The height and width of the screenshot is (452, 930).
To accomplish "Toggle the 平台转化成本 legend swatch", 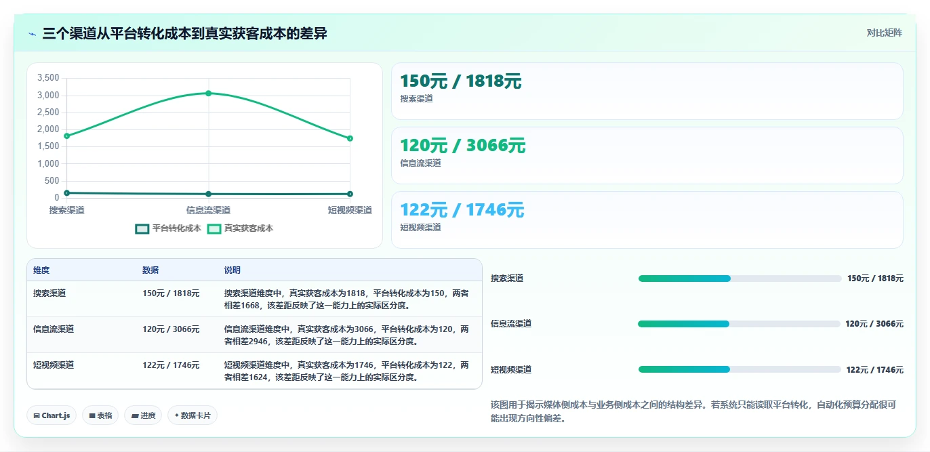I will 142,229.
